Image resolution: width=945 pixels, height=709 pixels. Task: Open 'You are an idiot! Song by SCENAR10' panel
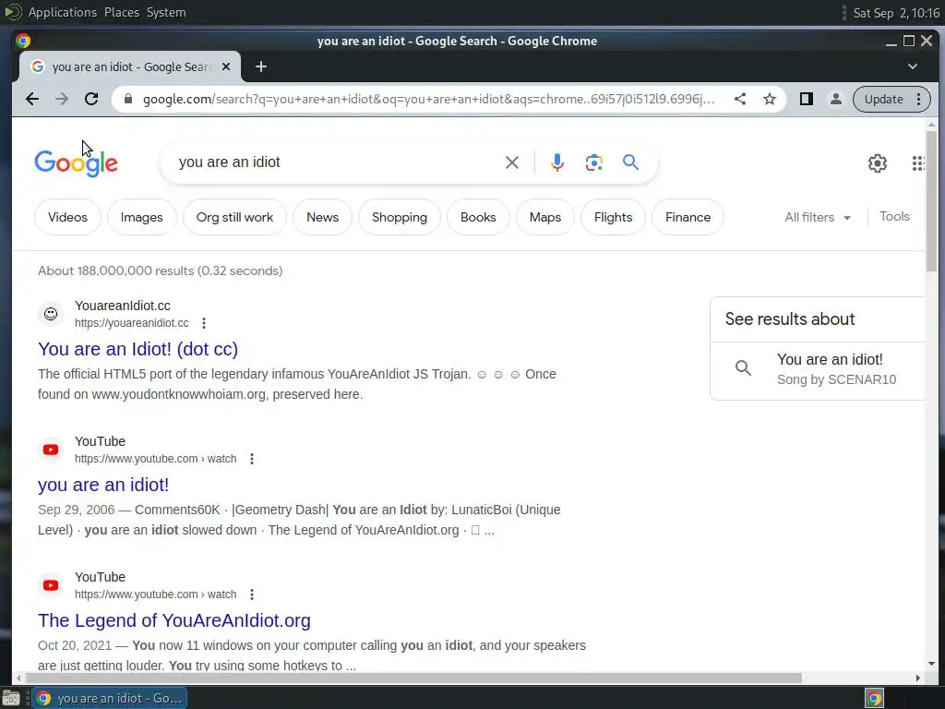click(x=818, y=369)
